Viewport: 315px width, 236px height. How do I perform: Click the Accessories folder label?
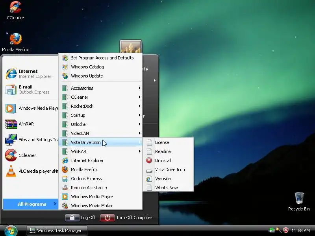(x=82, y=88)
